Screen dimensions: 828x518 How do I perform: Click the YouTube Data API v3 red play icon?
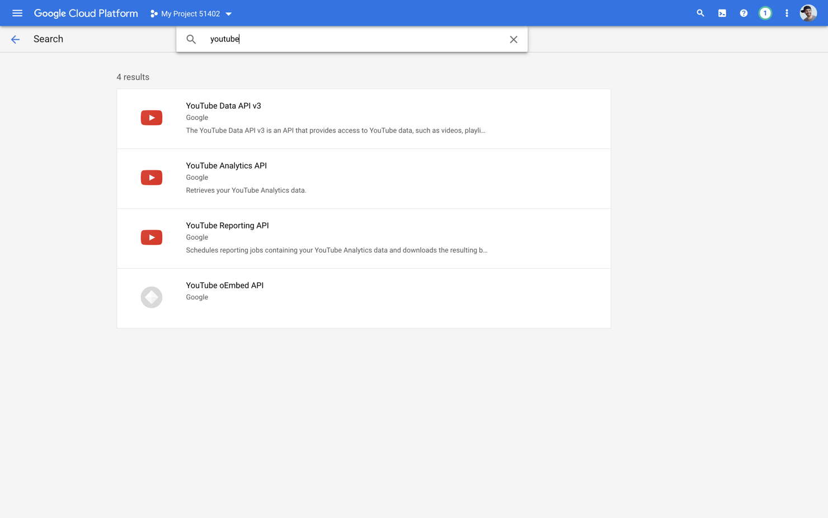coord(151,118)
